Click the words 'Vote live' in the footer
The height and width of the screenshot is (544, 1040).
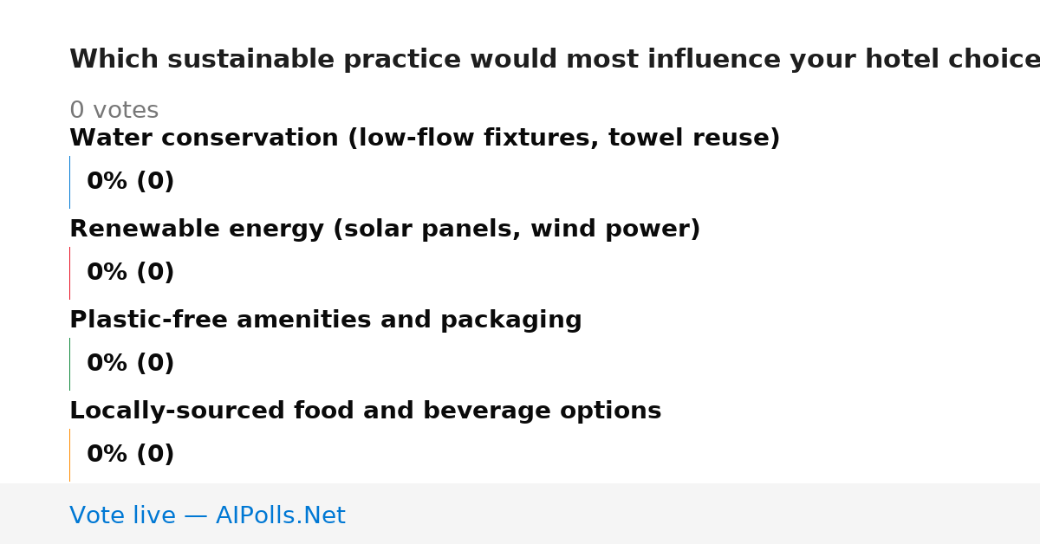tap(122, 516)
